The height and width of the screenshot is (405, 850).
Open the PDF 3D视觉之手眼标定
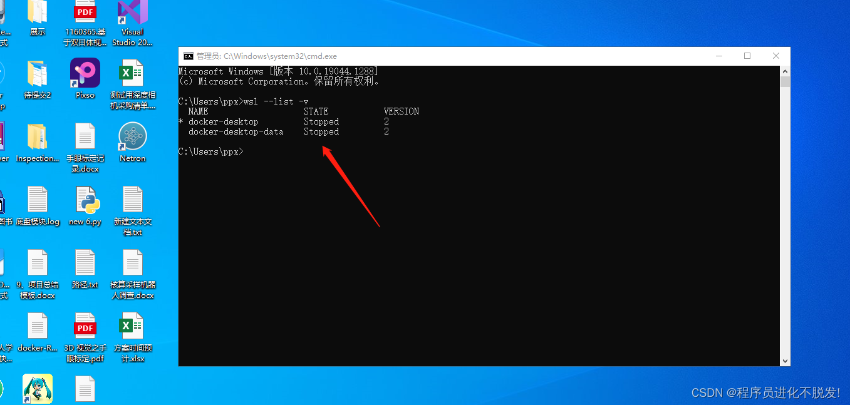[x=85, y=326]
